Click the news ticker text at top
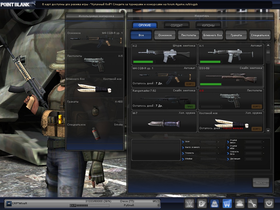This screenshot has height=210, width=280. point(120,4)
